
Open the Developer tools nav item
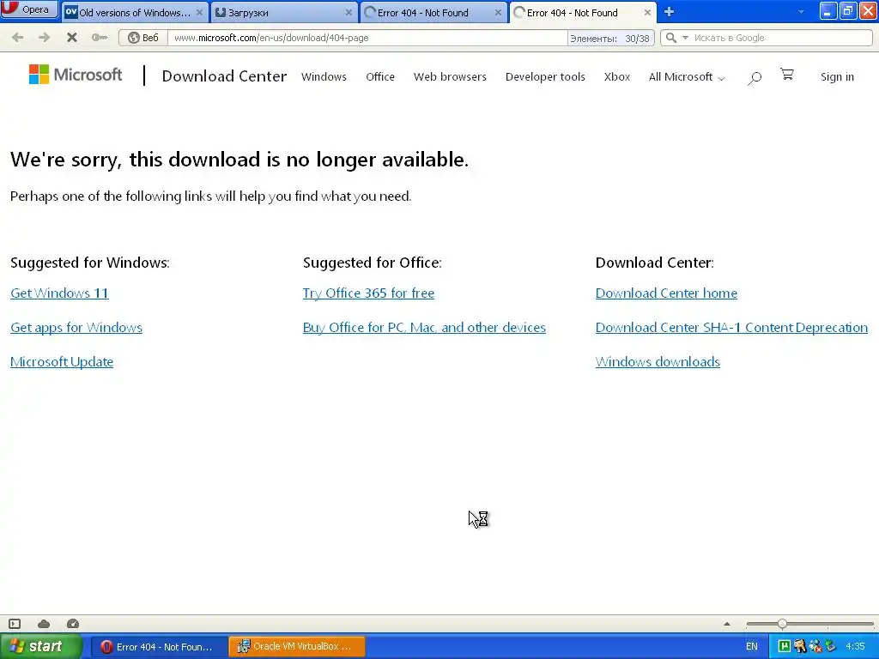click(x=545, y=76)
